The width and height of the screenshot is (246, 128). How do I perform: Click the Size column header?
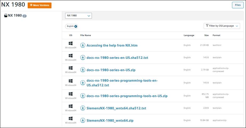pos(206,35)
